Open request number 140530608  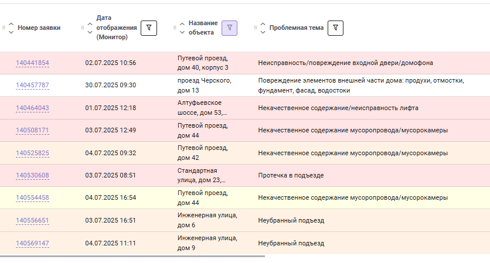[32, 175]
